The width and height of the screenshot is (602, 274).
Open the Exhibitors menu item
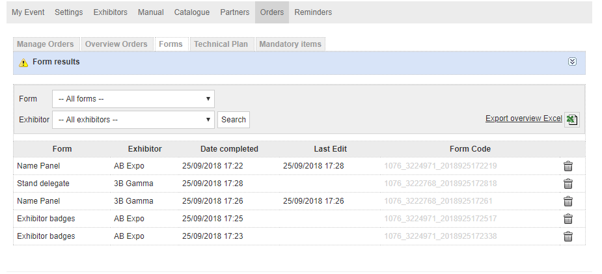tap(110, 12)
